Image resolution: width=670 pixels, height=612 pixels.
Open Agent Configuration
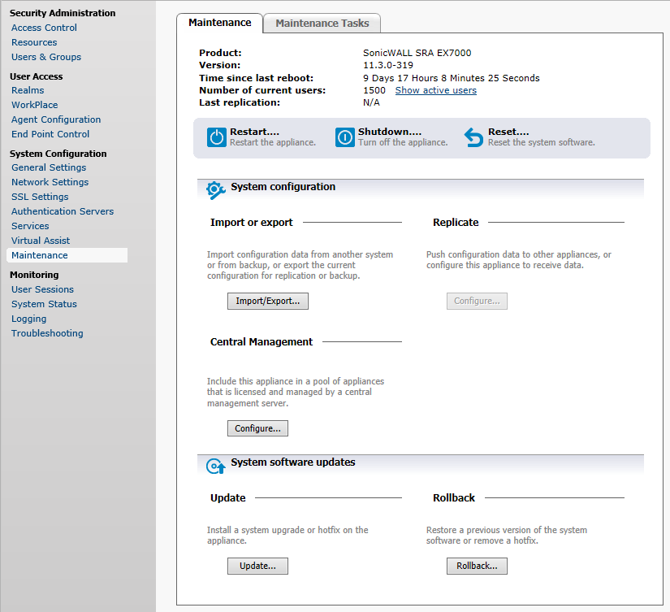point(56,119)
